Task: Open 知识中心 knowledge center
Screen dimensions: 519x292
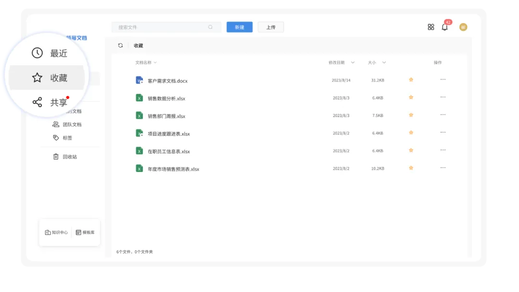Action: pyautogui.click(x=56, y=232)
